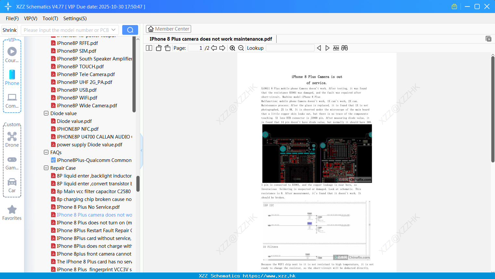Open iPhone8P Tele Camera.pdf
This screenshot has height=279, width=495.
point(86,74)
